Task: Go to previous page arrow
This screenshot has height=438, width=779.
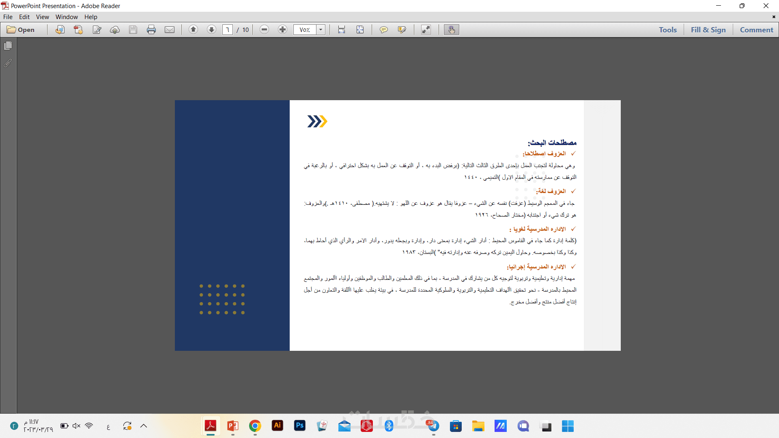Action: coord(194,30)
